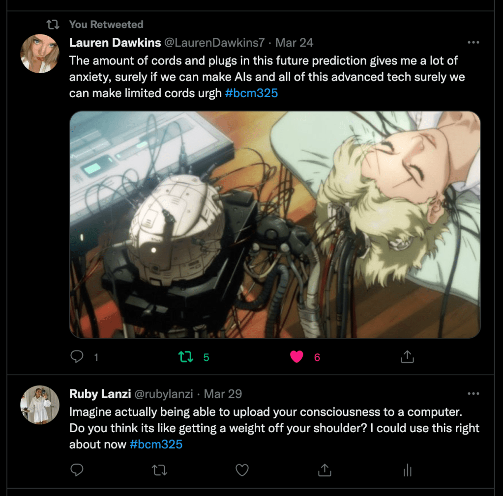Like Ruby Lanzi's tweet

(x=242, y=470)
